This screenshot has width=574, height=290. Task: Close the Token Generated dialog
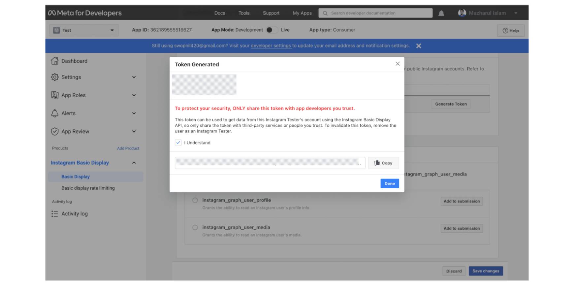tap(398, 64)
